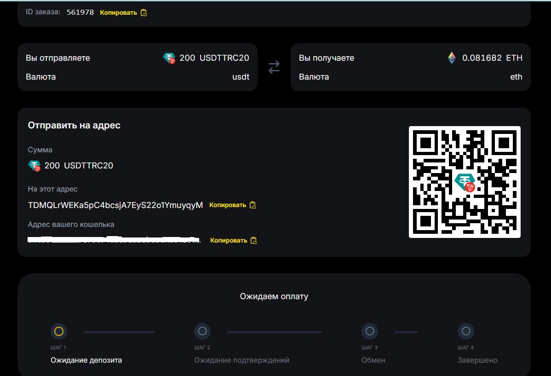Click the Шаг 4 step circle

(x=466, y=331)
